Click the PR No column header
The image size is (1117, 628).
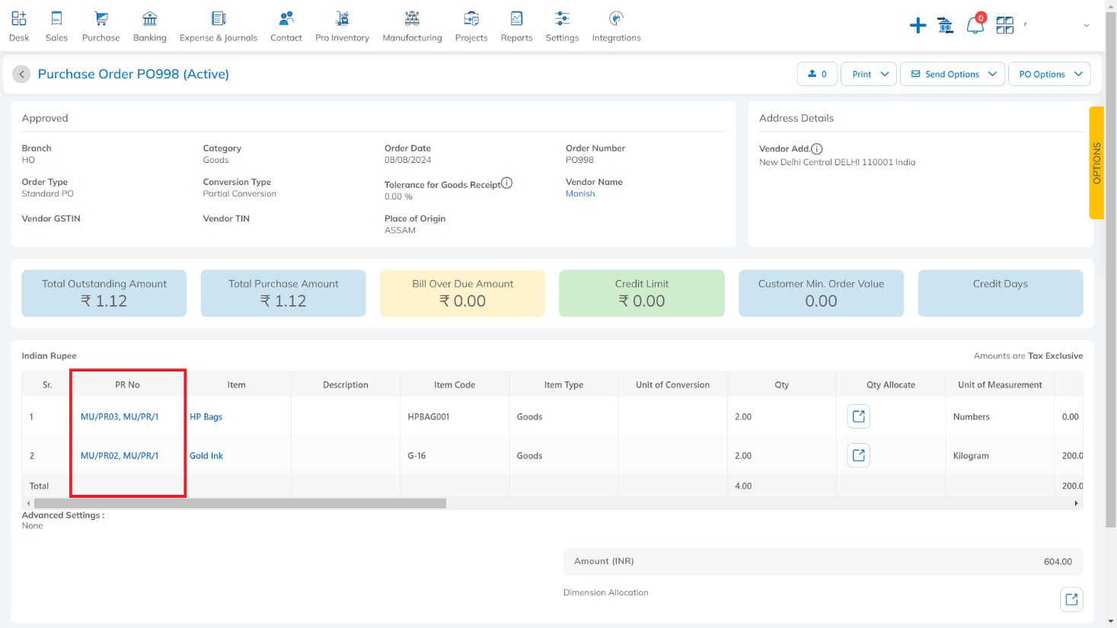pos(127,384)
